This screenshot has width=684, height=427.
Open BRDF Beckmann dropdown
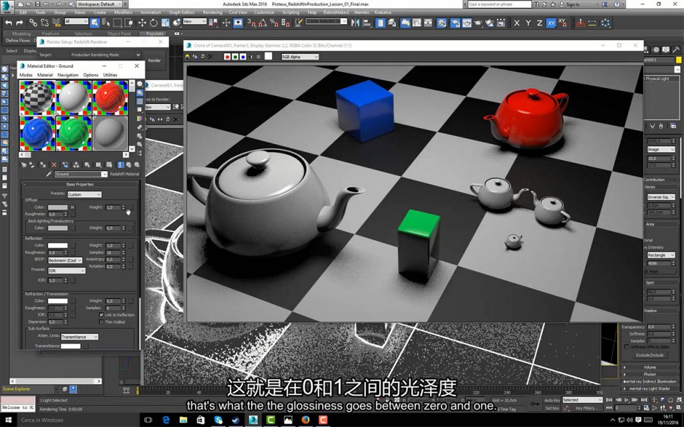65,260
